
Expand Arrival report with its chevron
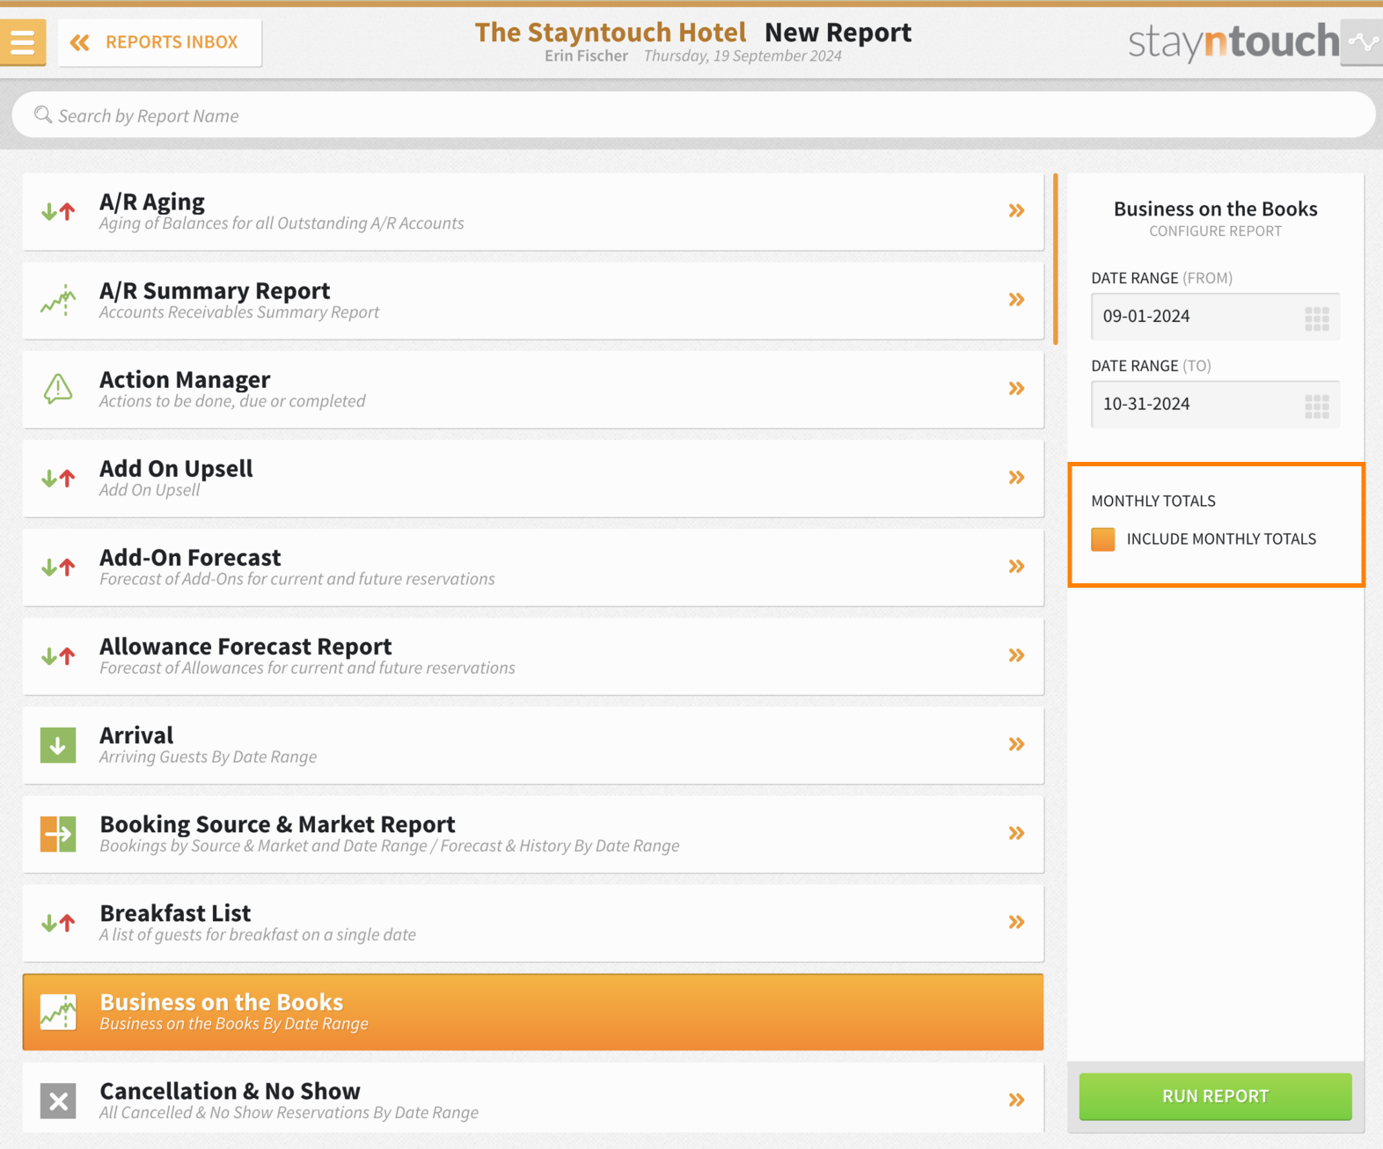[1016, 744]
